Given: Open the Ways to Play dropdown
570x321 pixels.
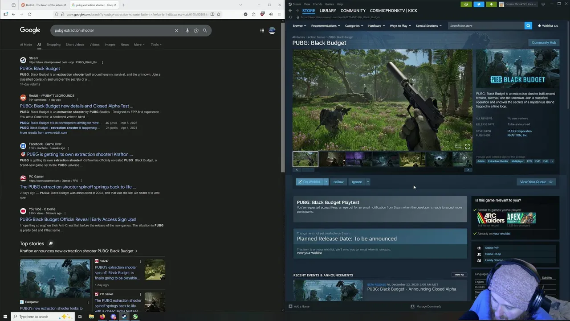Looking at the screenshot, I should click(x=400, y=25).
